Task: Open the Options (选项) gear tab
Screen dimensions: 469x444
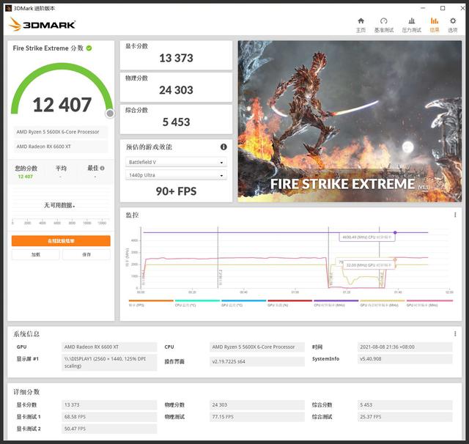Action: 453,25
